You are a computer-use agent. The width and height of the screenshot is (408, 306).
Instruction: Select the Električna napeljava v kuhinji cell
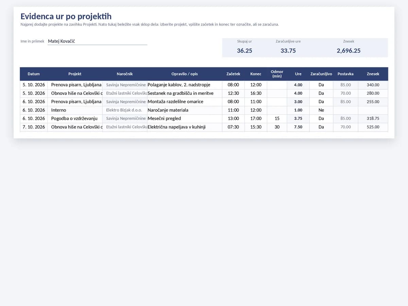coord(185,127)
